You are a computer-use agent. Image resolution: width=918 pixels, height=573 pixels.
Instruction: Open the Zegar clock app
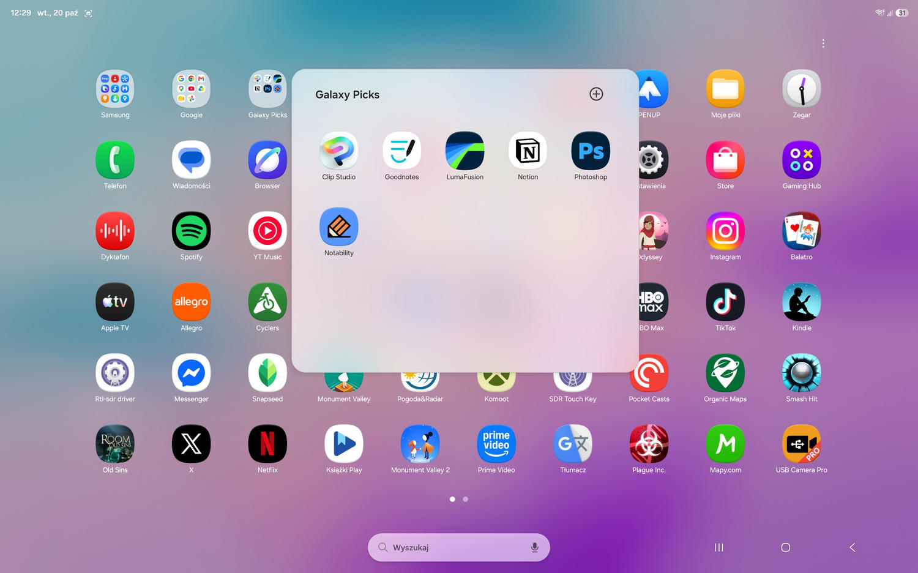(802, 89)
